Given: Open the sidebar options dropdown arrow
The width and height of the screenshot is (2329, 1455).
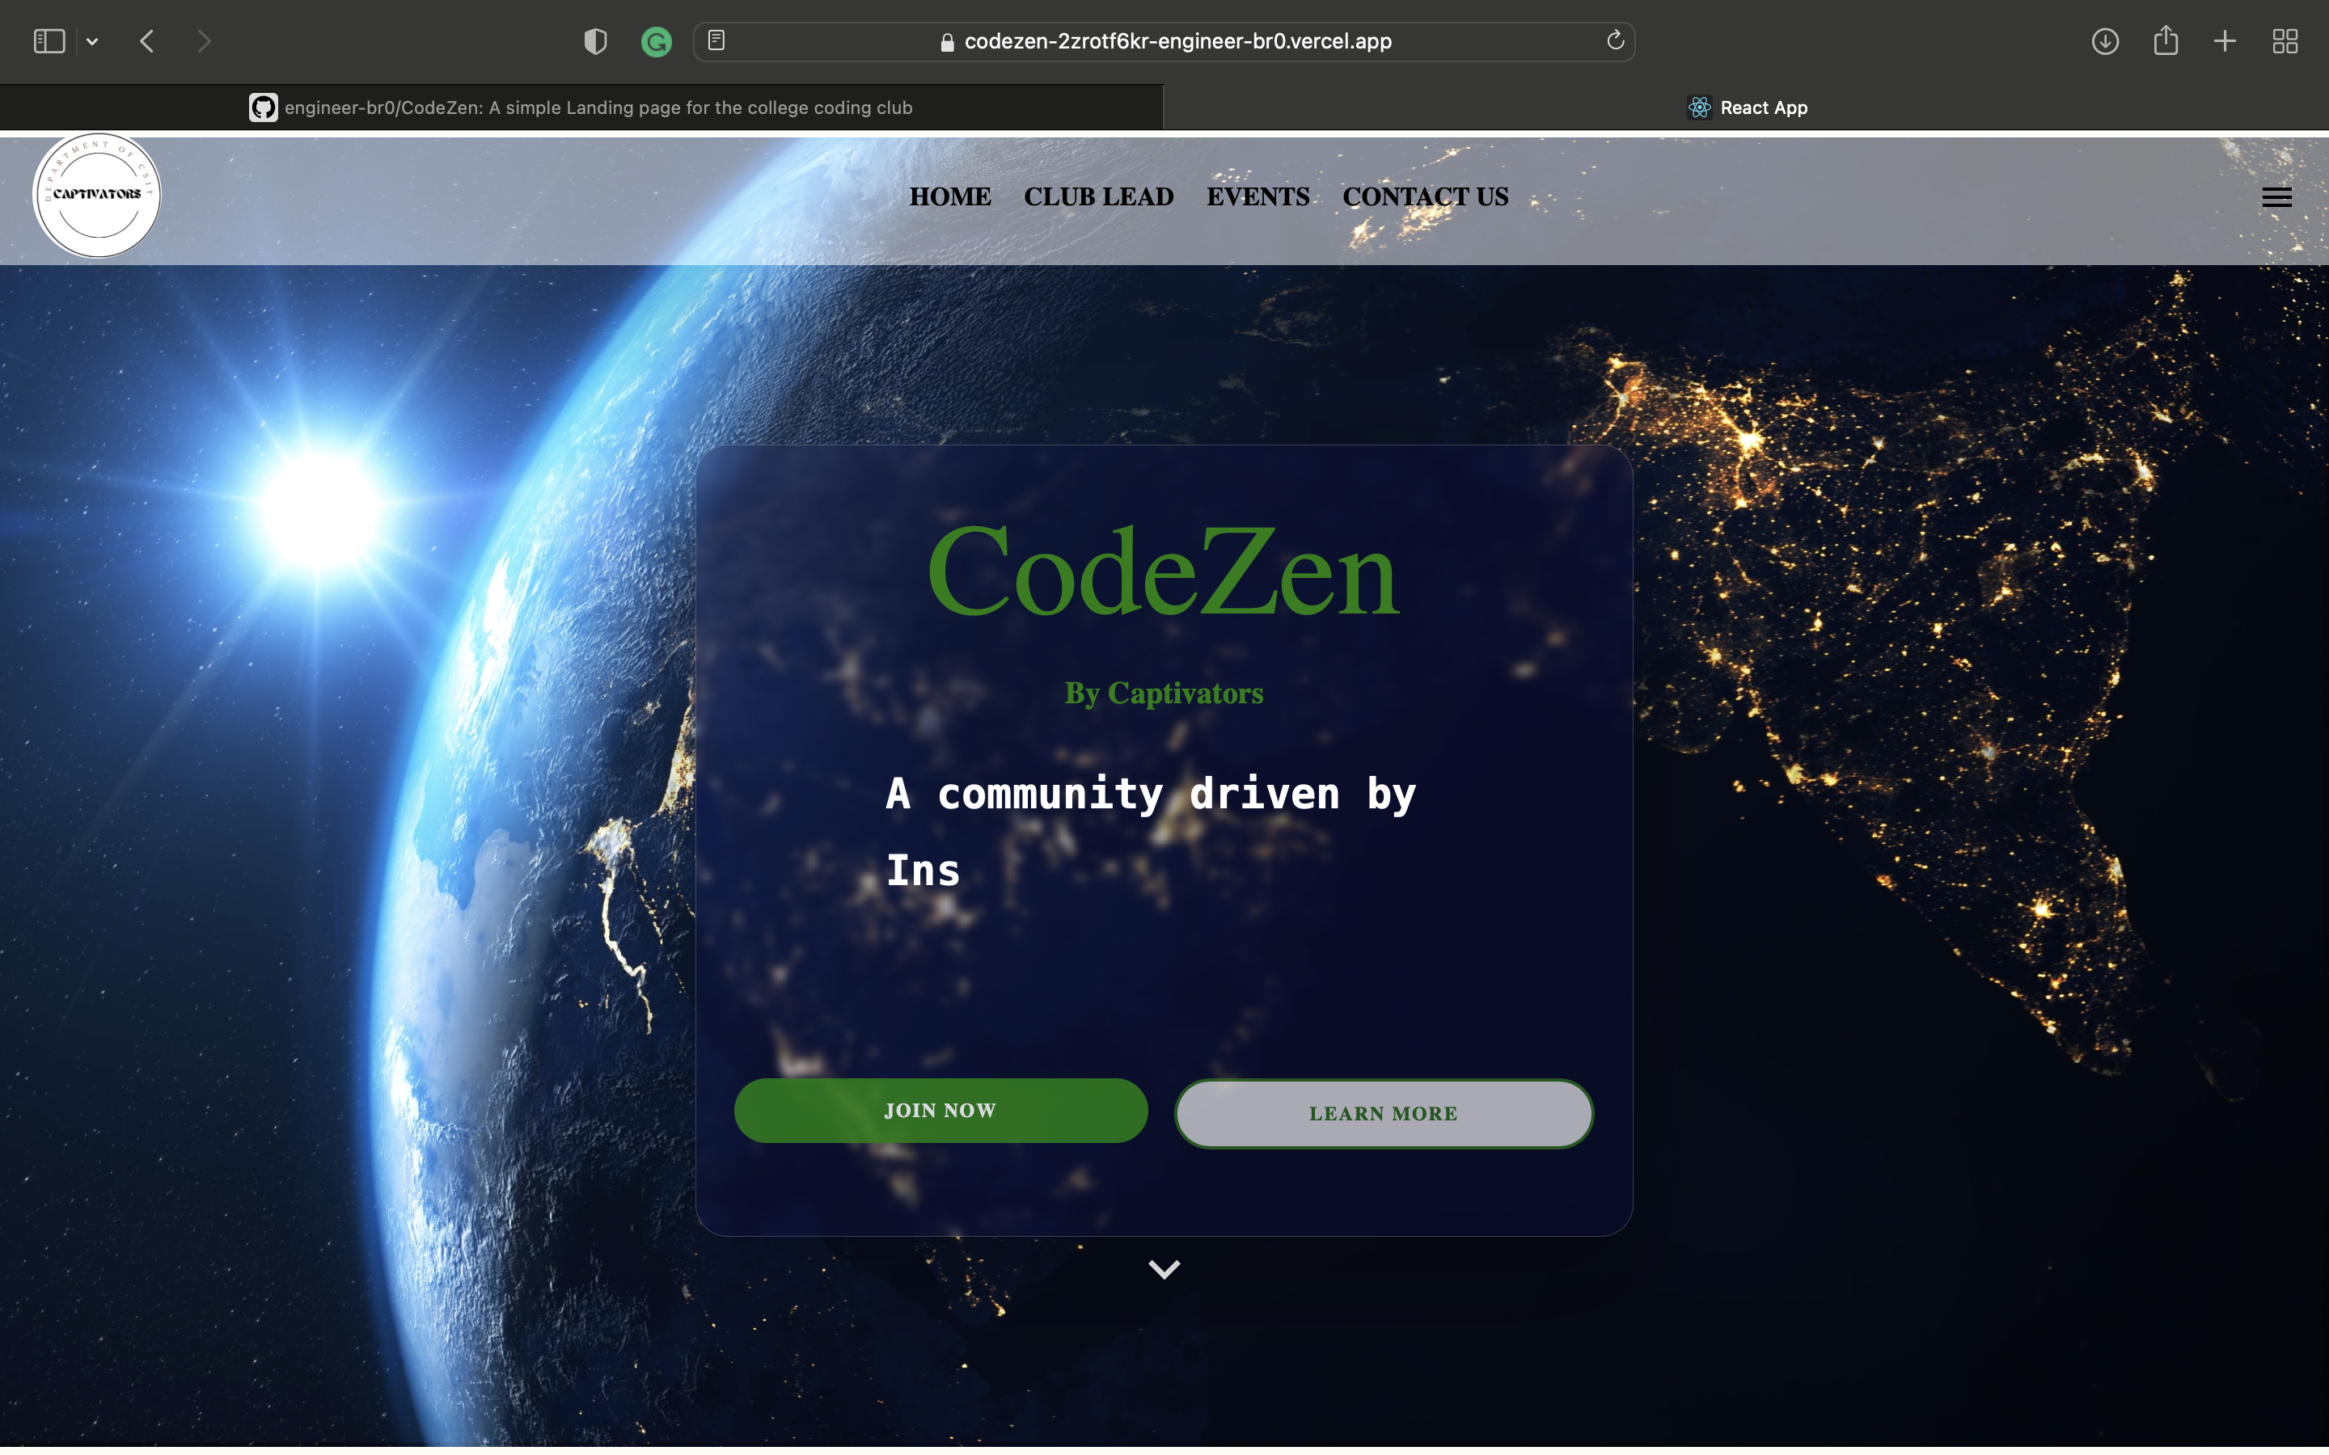Looking at the screenshot, I should click(92, 41).
